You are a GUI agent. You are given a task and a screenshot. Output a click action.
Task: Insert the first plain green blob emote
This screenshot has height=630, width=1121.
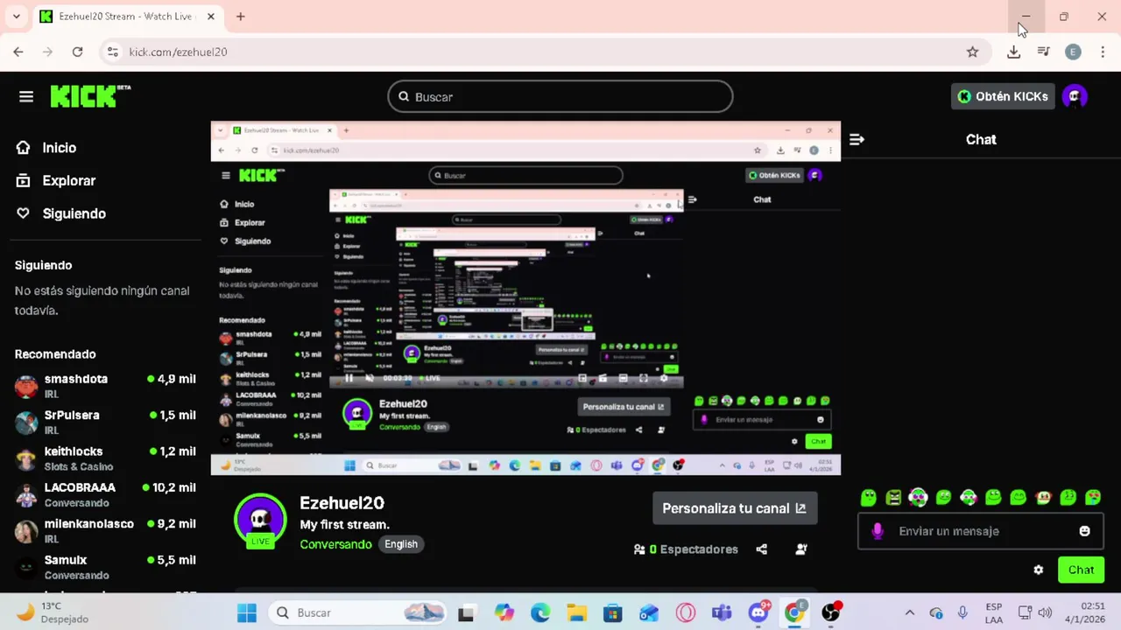pyautogui.click(x=868, y=498)
